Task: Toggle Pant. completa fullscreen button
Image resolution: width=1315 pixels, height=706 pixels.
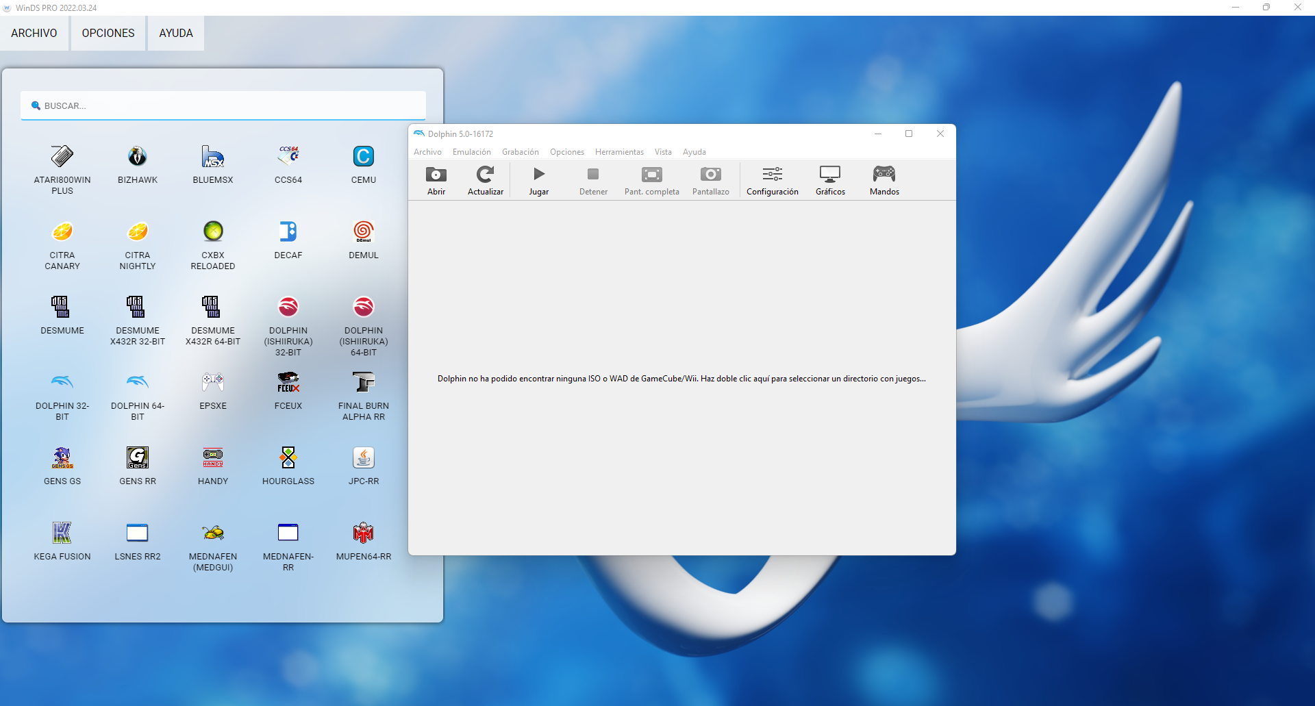Action: point(652,181)
